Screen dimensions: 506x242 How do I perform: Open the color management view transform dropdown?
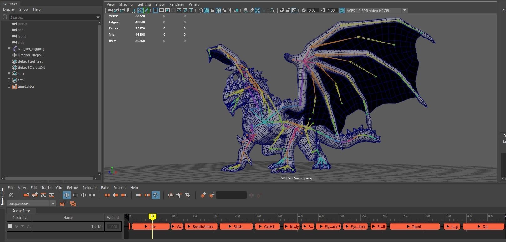[x=405, y=10]
